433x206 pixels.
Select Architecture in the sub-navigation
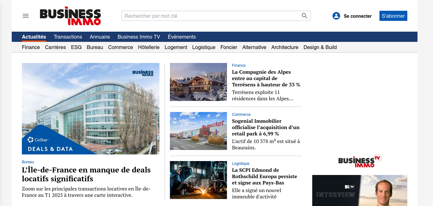pos(285,47)
